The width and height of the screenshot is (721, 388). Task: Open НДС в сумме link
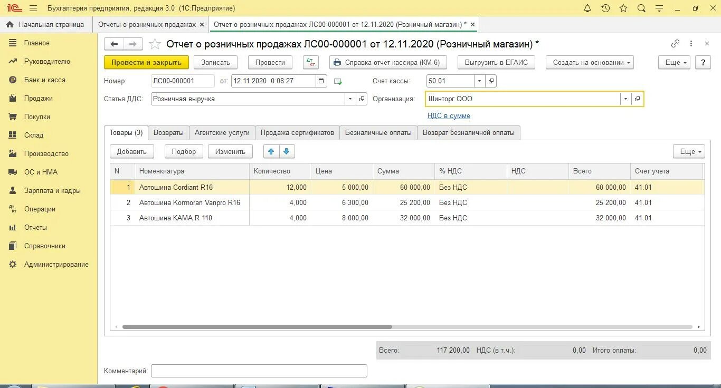point(449,115)
